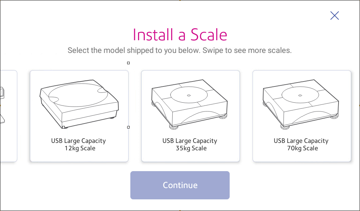Select the partially visible scale card at left edge

pos(8,116)
